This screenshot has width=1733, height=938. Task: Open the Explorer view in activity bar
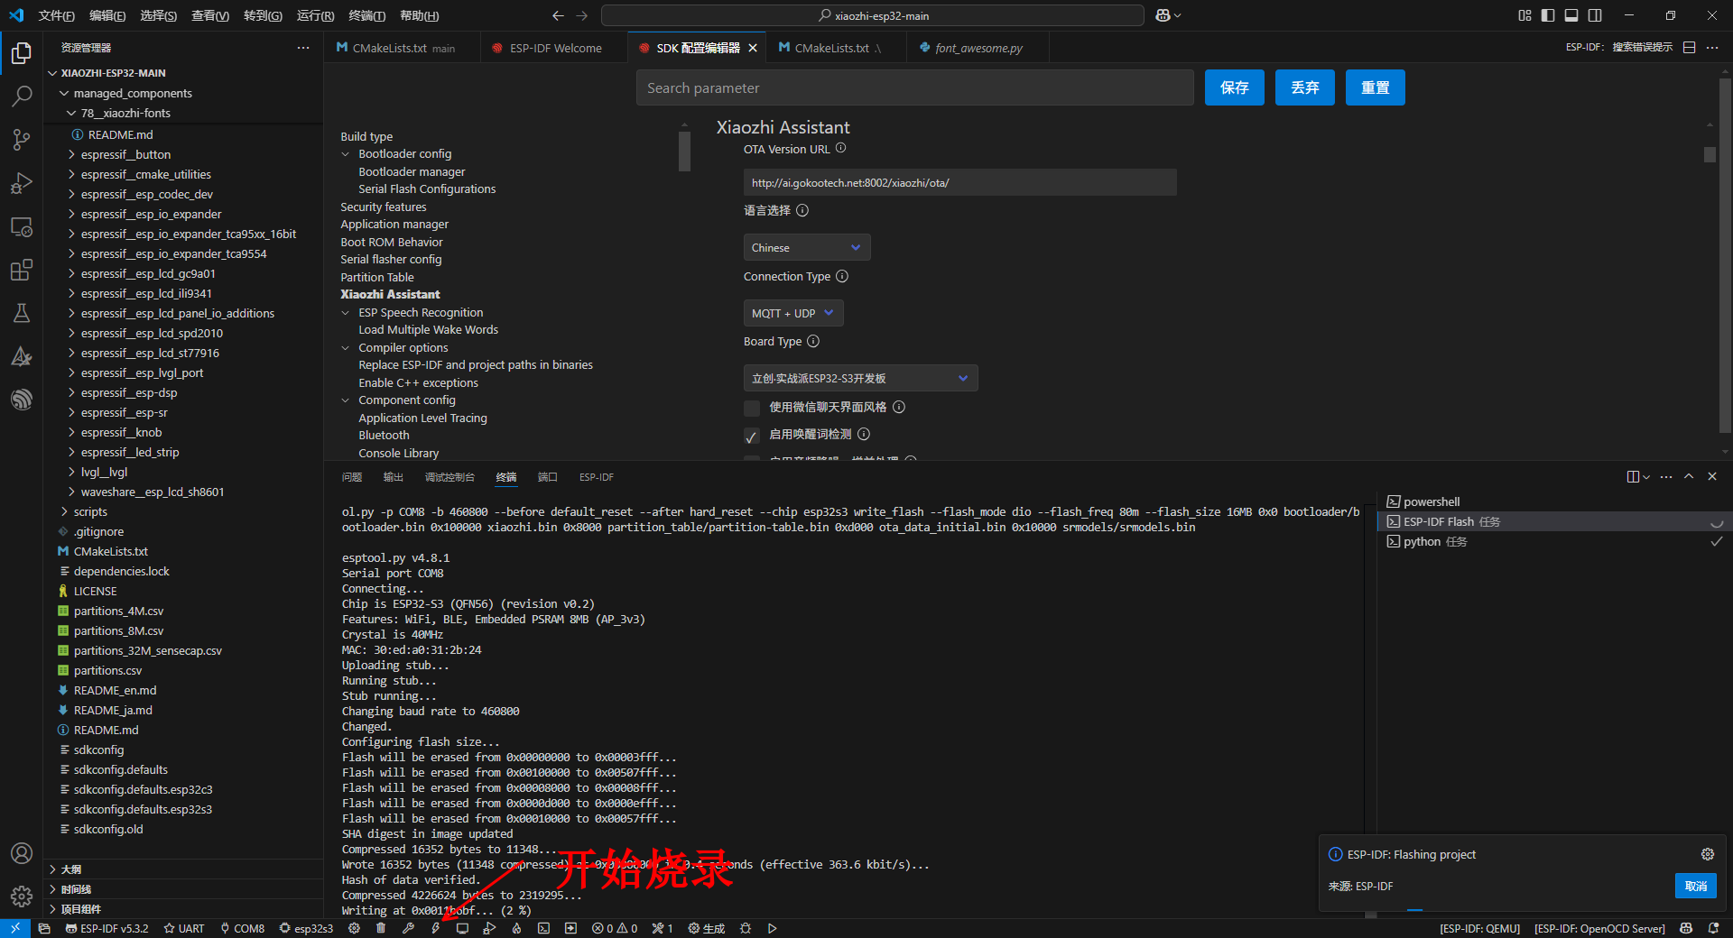(22, 53)
